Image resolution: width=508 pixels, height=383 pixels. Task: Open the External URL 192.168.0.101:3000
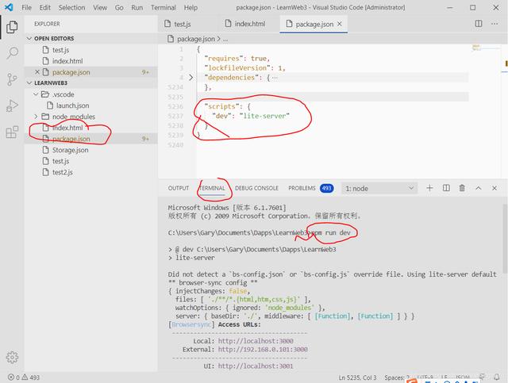pos(263,350)
